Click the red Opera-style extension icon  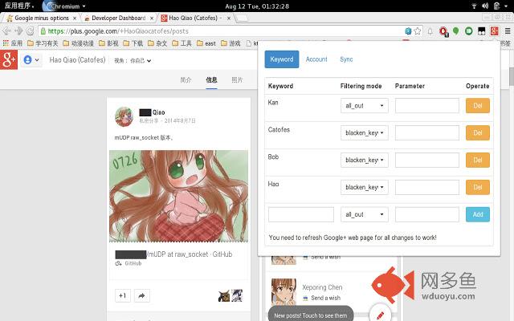click(x=443, y=31)
